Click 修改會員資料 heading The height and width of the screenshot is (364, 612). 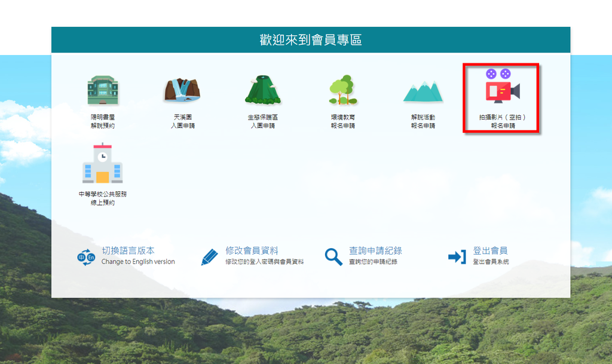[x=252, y=250]
